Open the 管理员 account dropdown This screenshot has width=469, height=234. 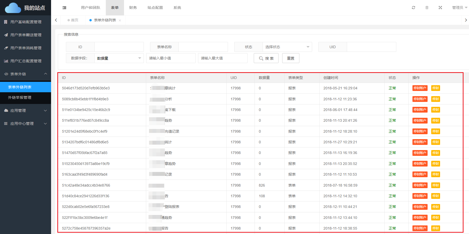click(459, 8)
